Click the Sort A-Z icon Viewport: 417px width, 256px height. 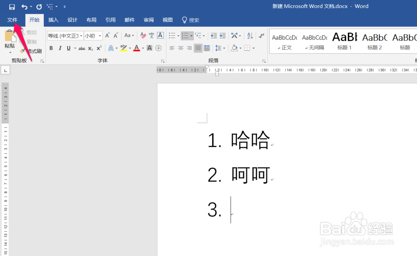250,35
